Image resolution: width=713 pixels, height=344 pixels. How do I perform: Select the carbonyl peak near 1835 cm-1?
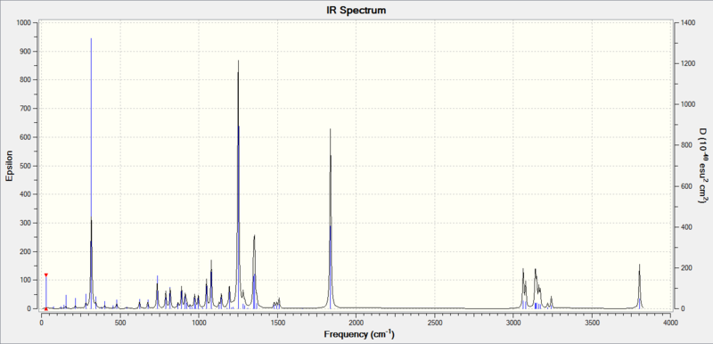(x=330, y=218)
